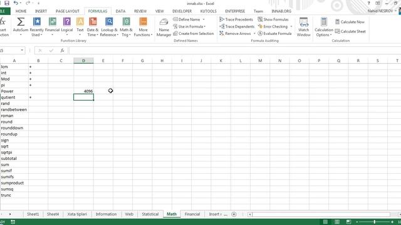This screenshot has width=401, height=225.
Task: Select the cell labeled randbetween
Action: pos(14,109)
